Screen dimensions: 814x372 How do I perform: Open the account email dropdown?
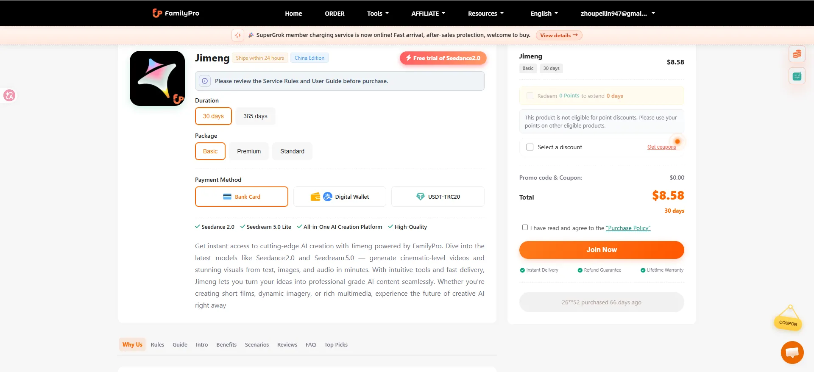[618, 14]
